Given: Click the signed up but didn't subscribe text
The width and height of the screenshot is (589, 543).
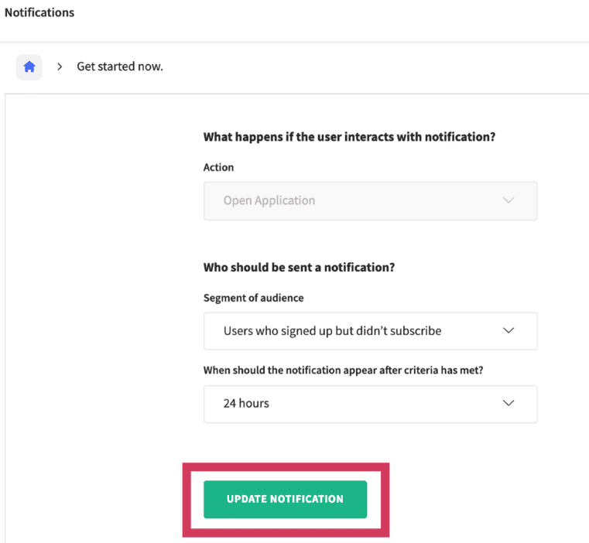Looking at the screenshot, I should [x=332, y=330].
